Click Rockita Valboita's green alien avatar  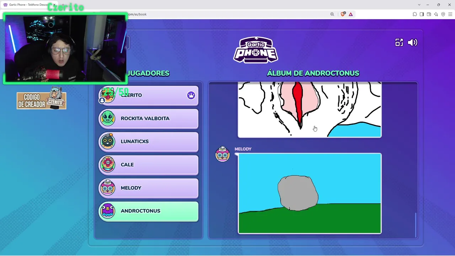click(x=107, y=118)
